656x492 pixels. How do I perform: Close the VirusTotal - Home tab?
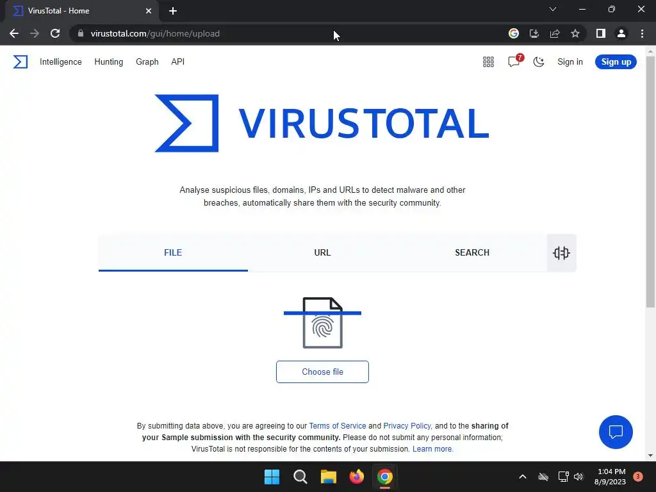click(149, 11)
